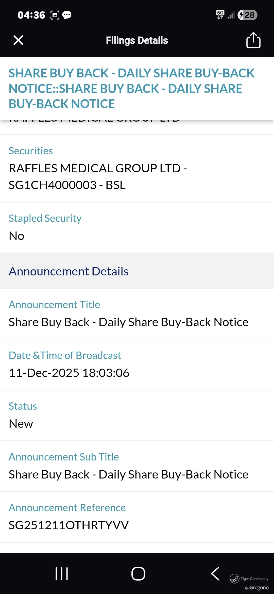The image size is (274, 594).
Task: Select the SHARE BUY BACK filing headline
Action: pos(131,88)
